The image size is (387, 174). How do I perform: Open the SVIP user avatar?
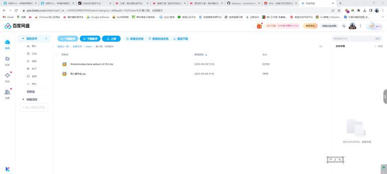(353, 26)
